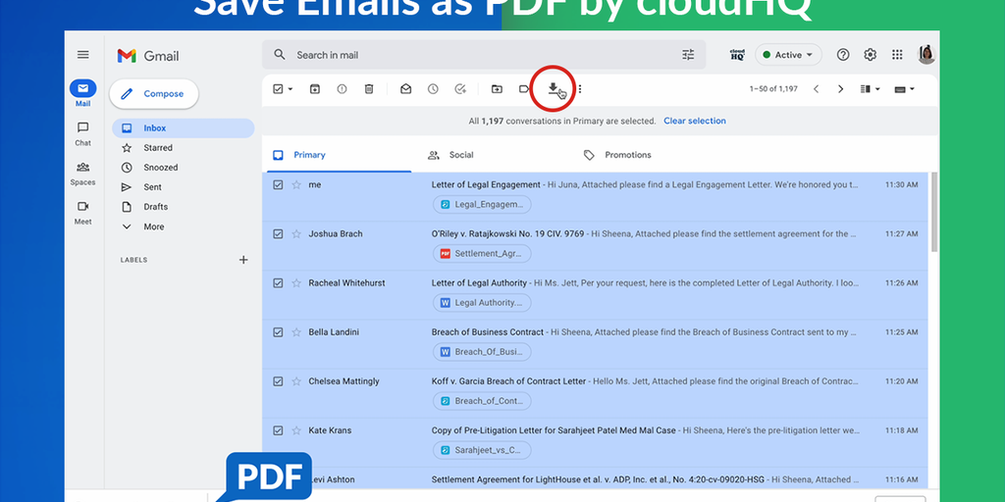Open the Google apps grid icon
Screen dimensions: 1005x502
897,55
